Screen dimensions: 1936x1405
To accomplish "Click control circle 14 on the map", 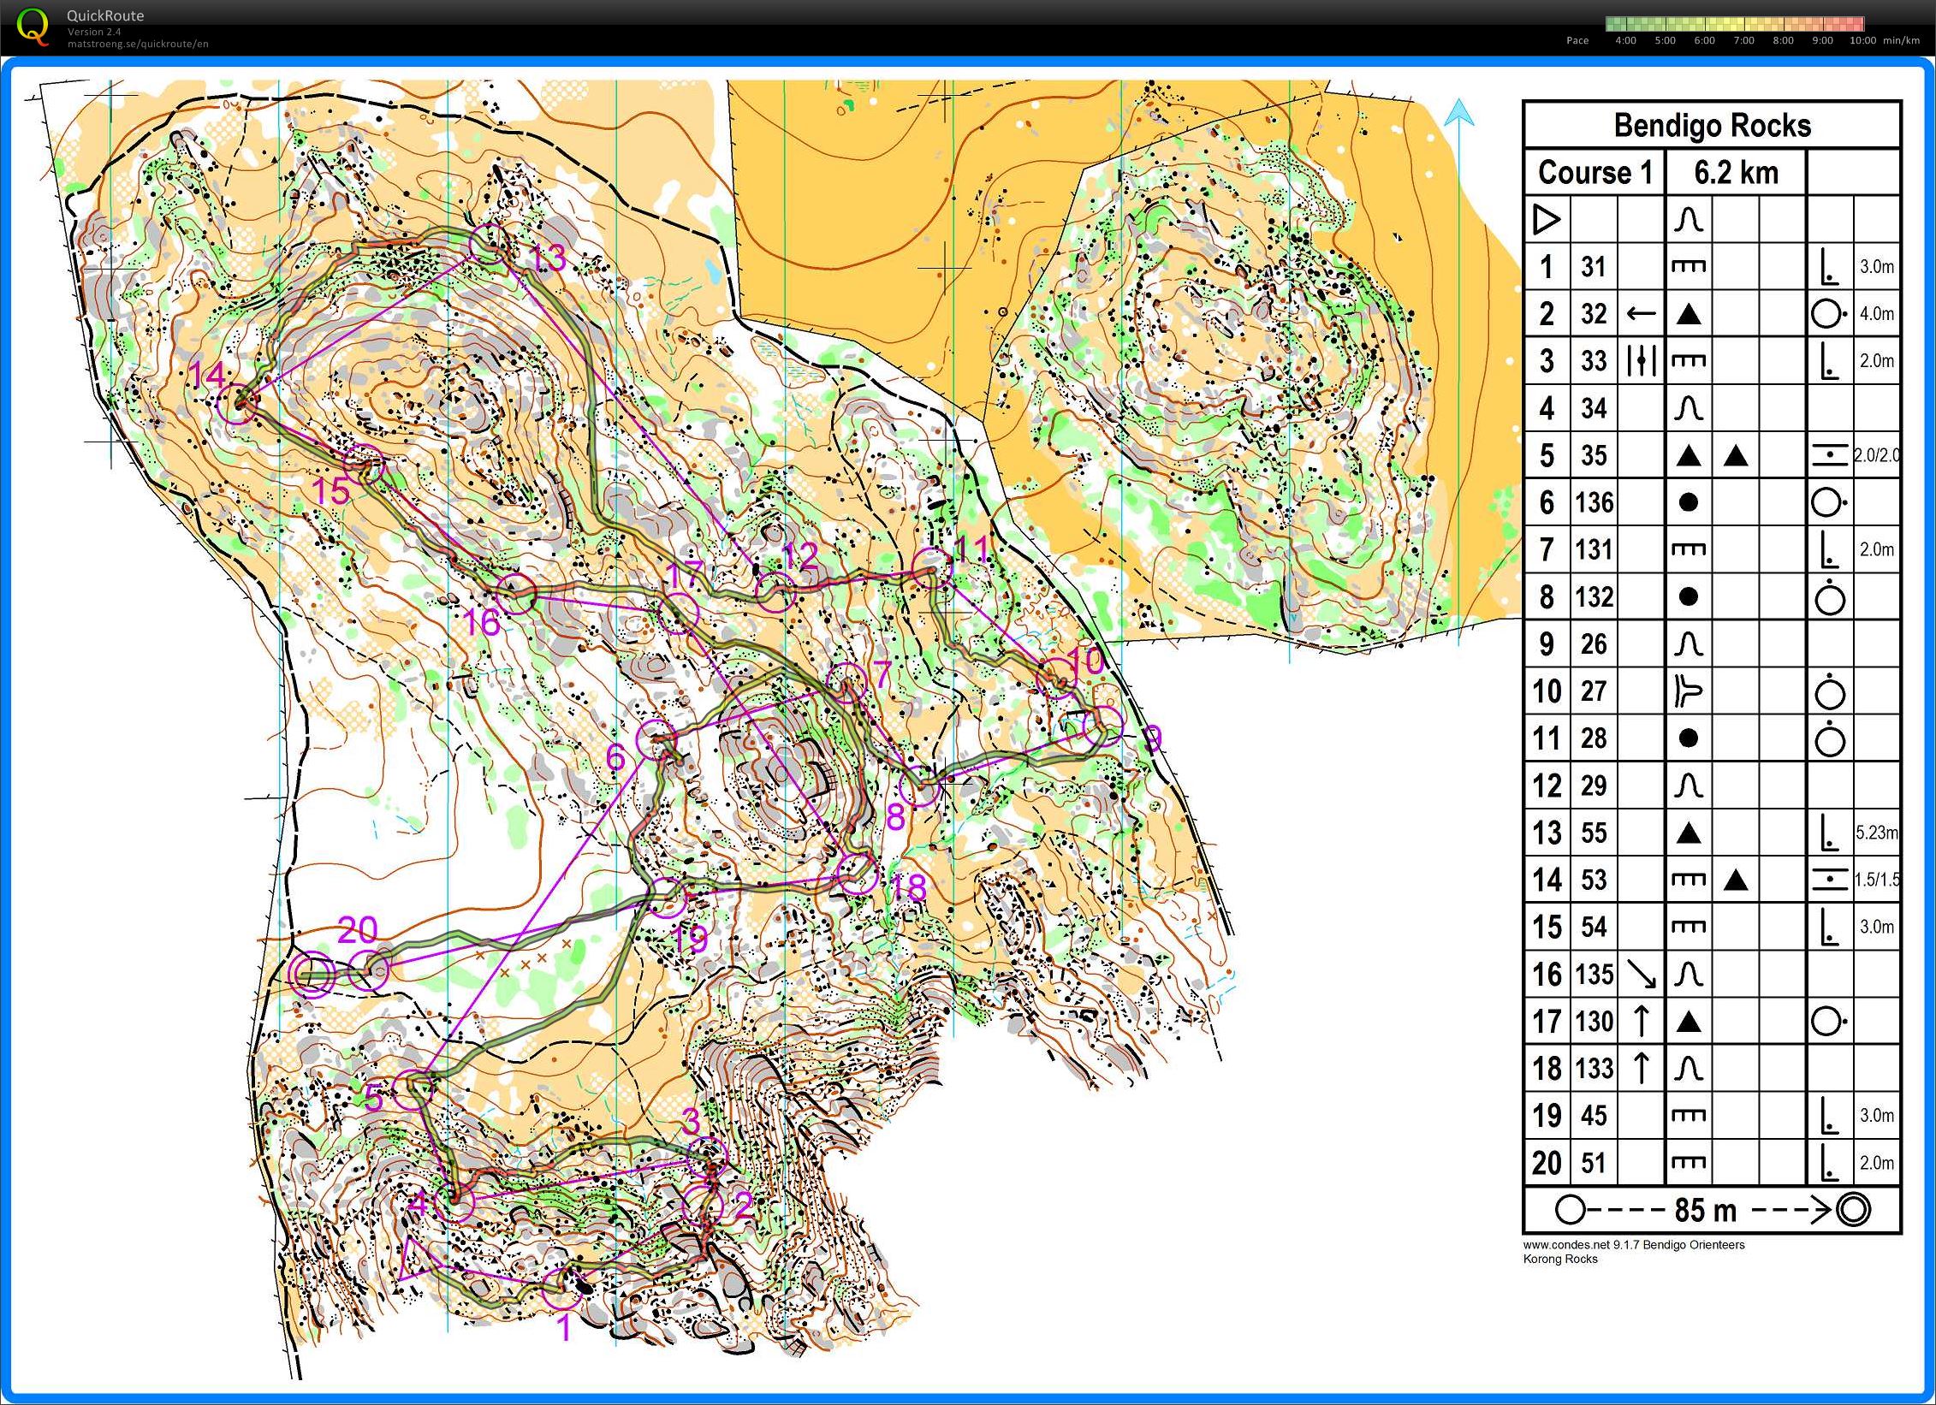I will [x=236, y=403].
